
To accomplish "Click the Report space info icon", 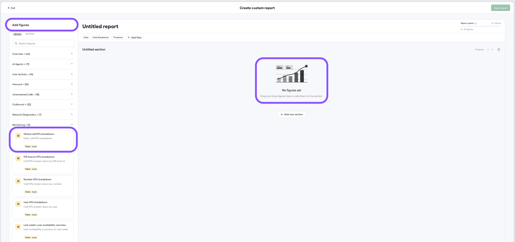I will point(476,23).
